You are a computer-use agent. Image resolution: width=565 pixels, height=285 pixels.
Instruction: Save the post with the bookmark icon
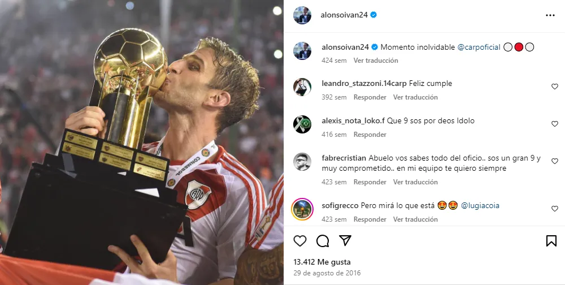click(x=551, y=241)
